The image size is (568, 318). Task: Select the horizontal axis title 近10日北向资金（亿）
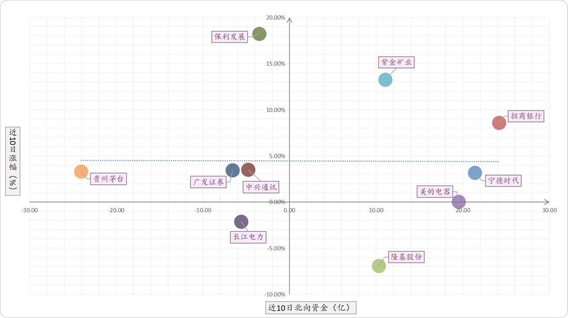[311, 307]
